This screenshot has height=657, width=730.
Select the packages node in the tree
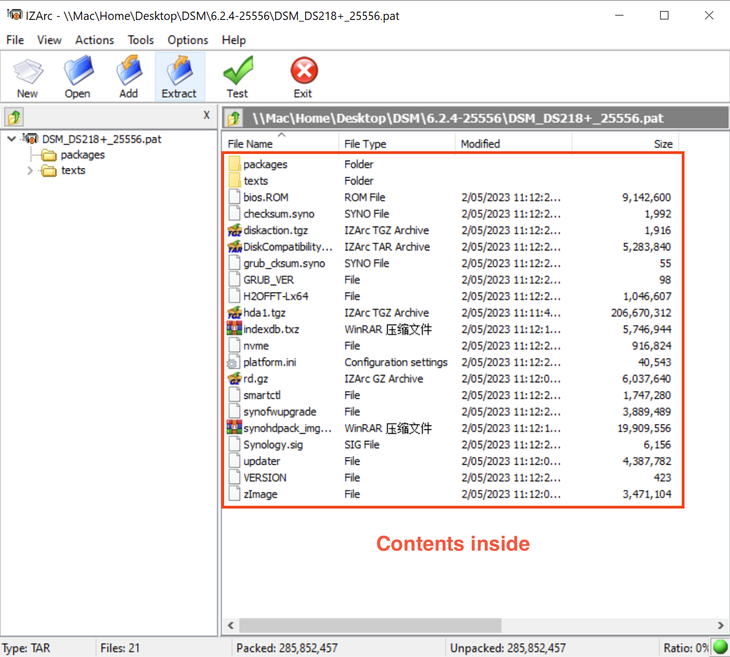coord(83,155)
